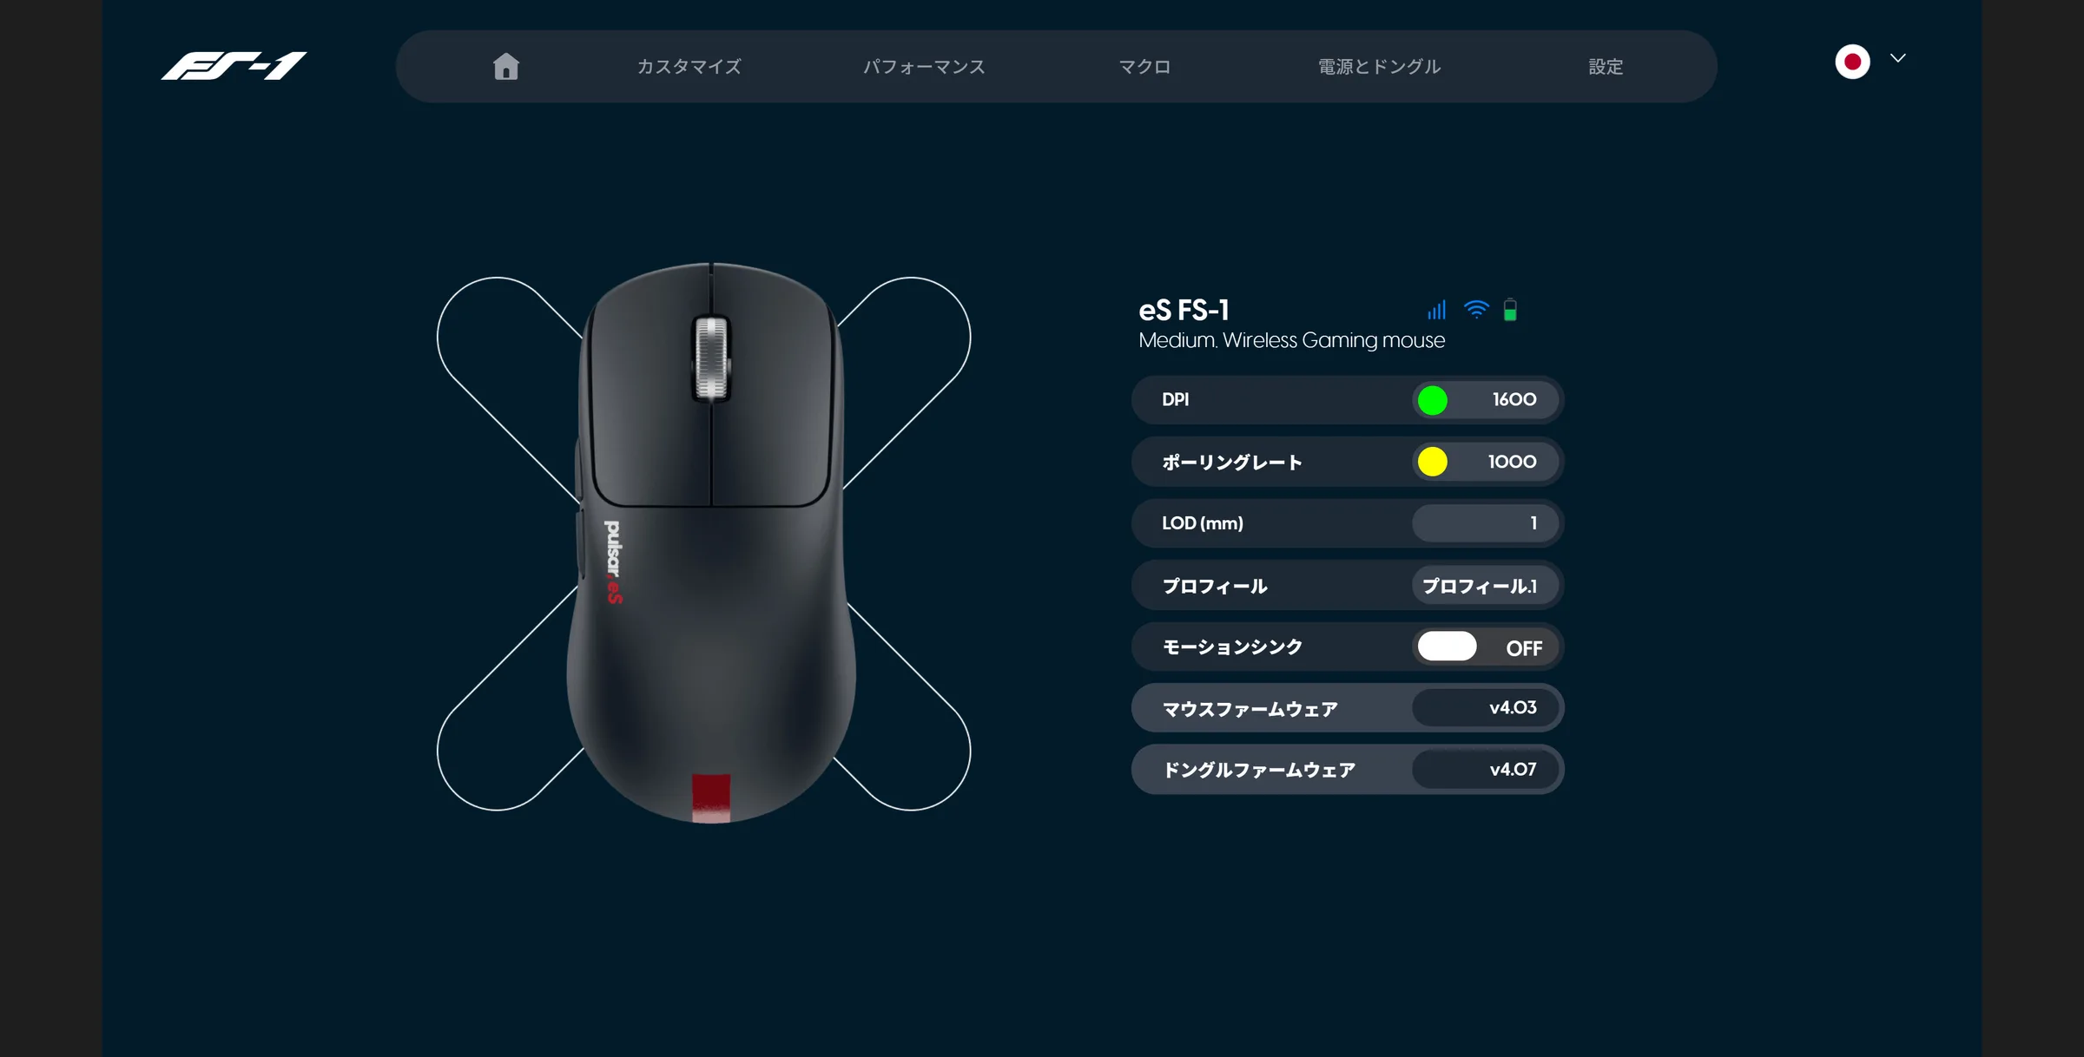Screen dimensions: 2084x1057
Task: Click the green battery level icon
Action: [x=1511, y=310]
